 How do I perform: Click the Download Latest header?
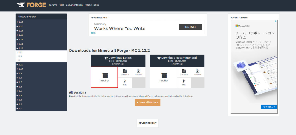118,61
